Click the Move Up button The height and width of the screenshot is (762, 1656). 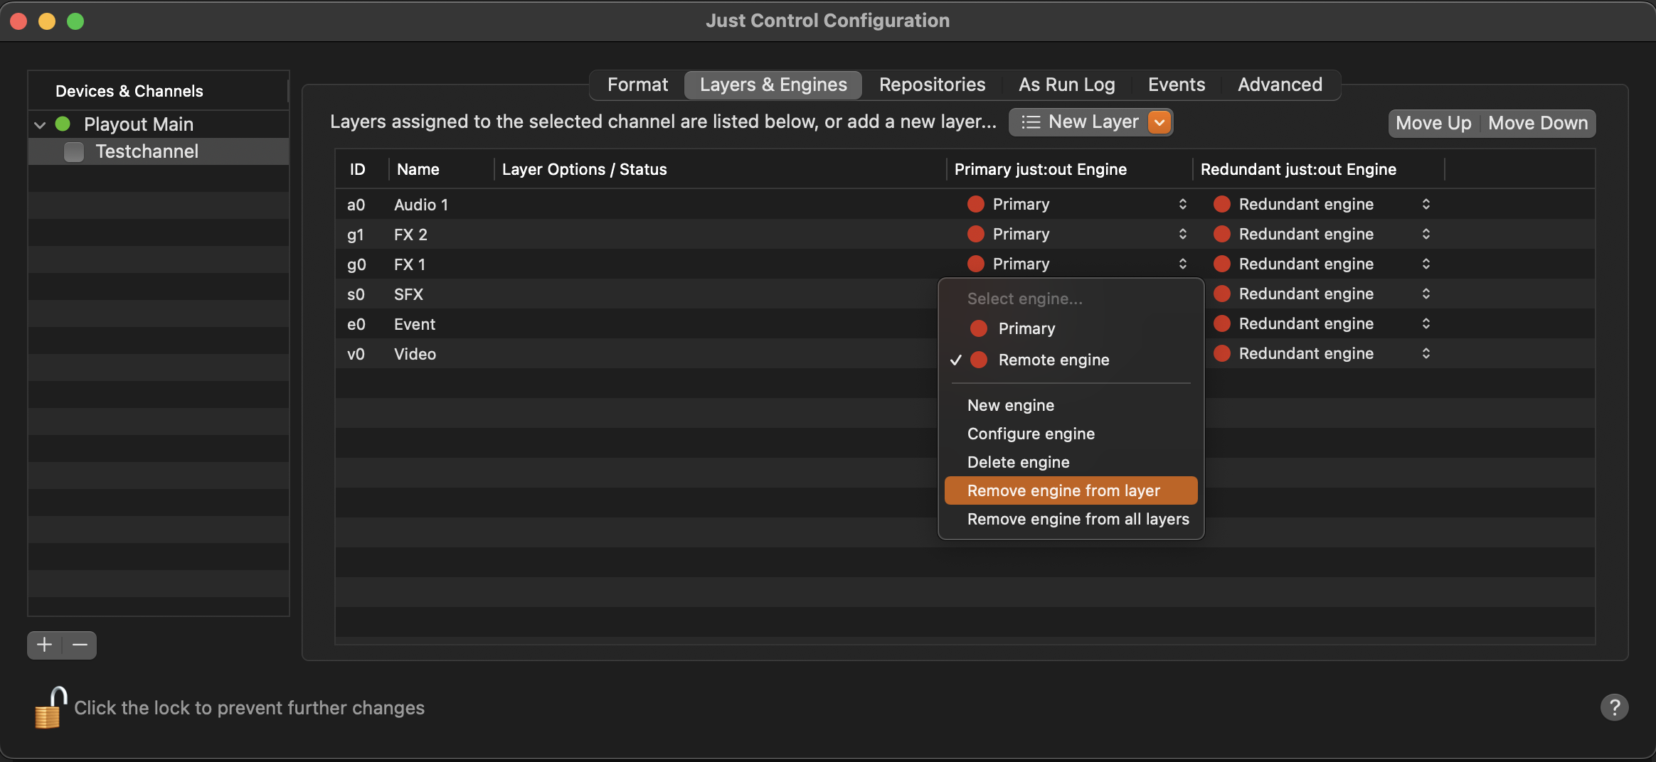click(1433, 123)
